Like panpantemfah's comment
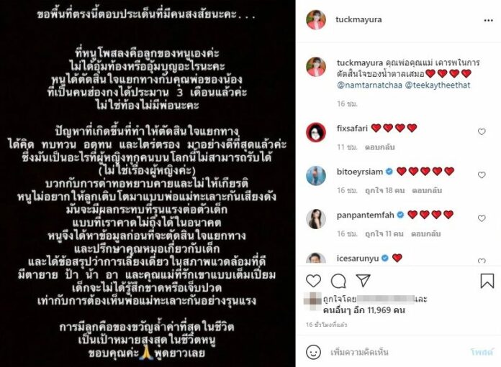Viewport: 501px width, 367px height. (482, 218)
